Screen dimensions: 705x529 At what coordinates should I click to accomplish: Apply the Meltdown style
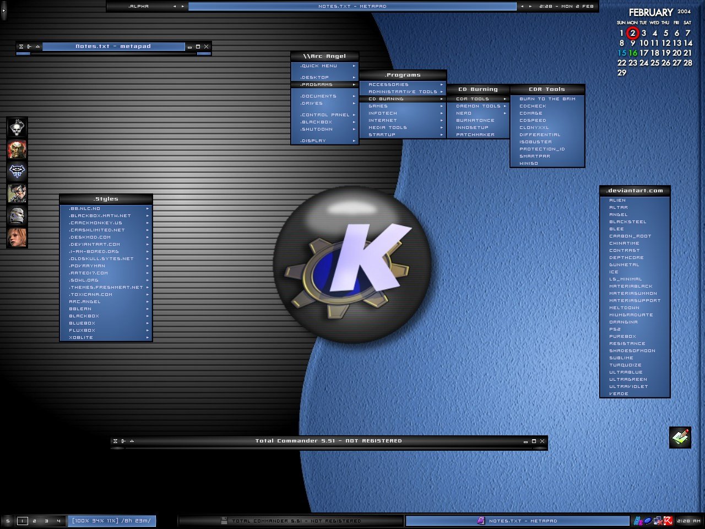(x=634, y=308)
